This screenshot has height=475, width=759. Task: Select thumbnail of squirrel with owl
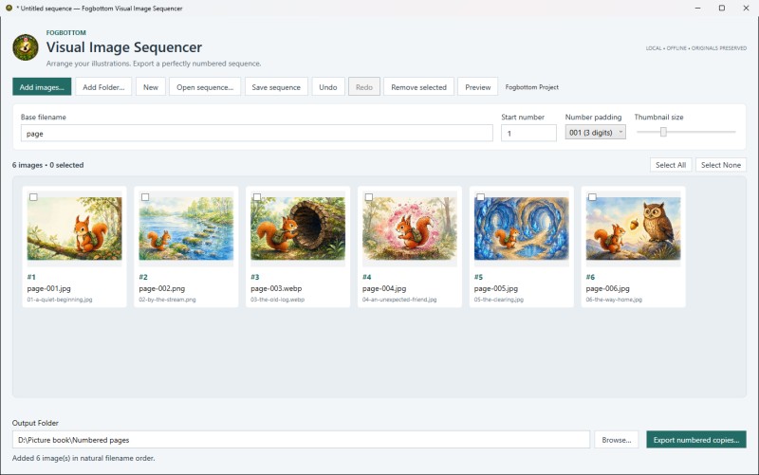coord(634,228)
